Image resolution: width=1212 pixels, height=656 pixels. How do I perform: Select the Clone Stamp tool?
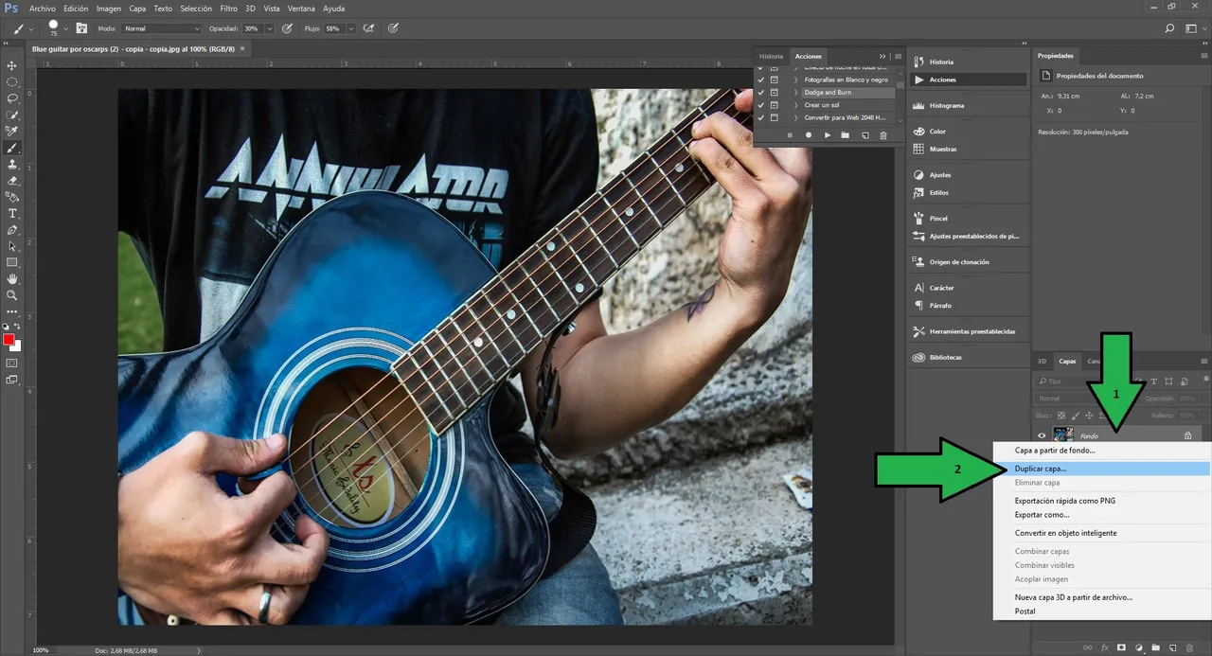pyautogui.click(x=12, y=164)
